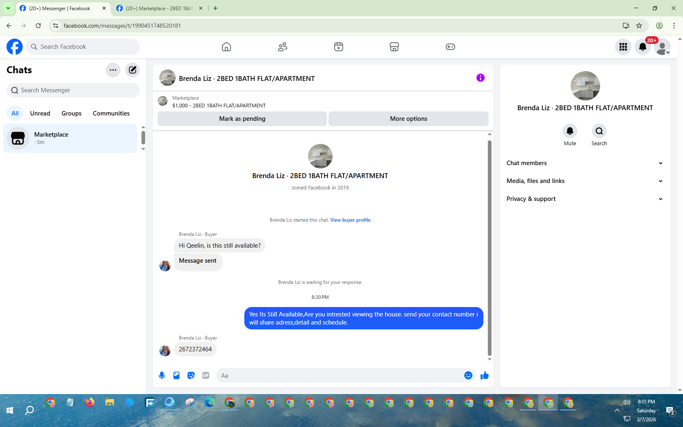Click the listing photo above Joined Facebook in 2019
The width and height of the screenshot is (683, 427).
pyautogui.click(x=320, y=156)
